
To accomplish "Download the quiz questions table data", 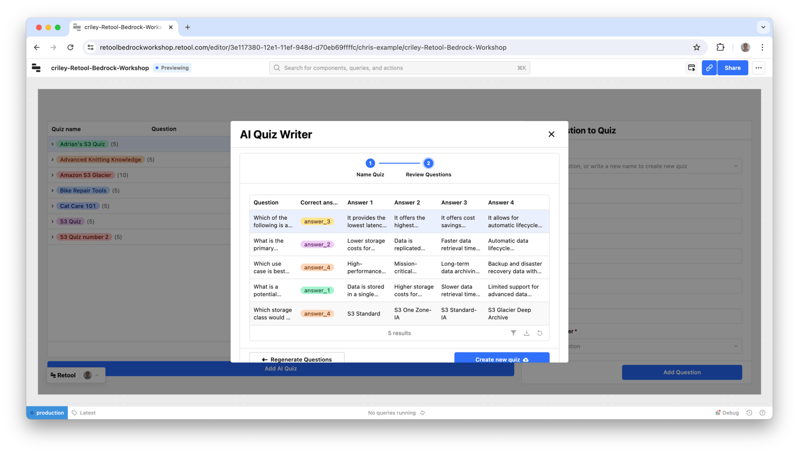I will [x=526, y=333].
